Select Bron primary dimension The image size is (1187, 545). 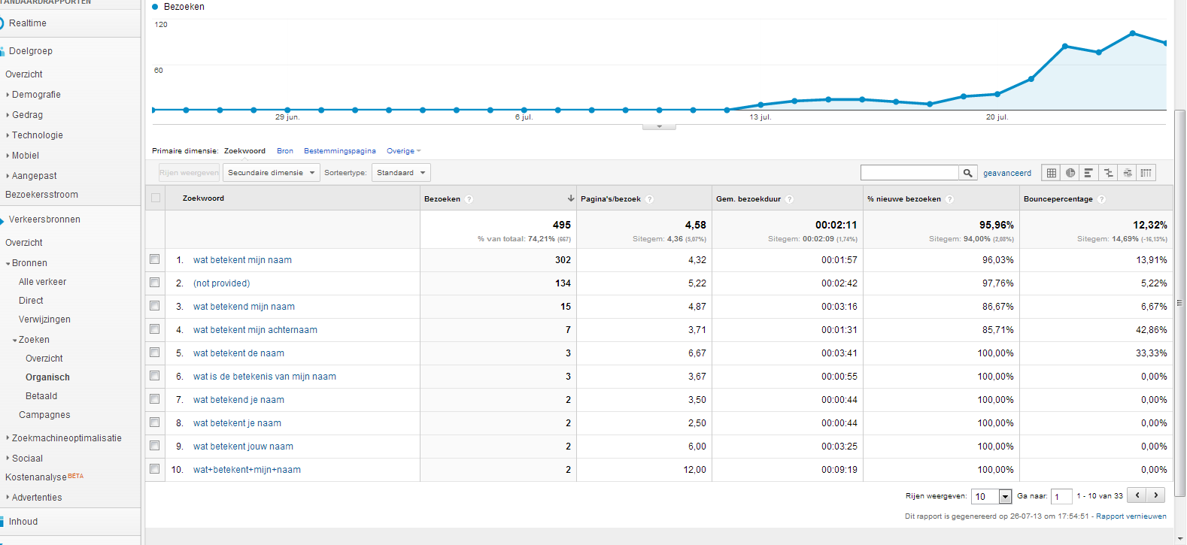coord(285,151)
